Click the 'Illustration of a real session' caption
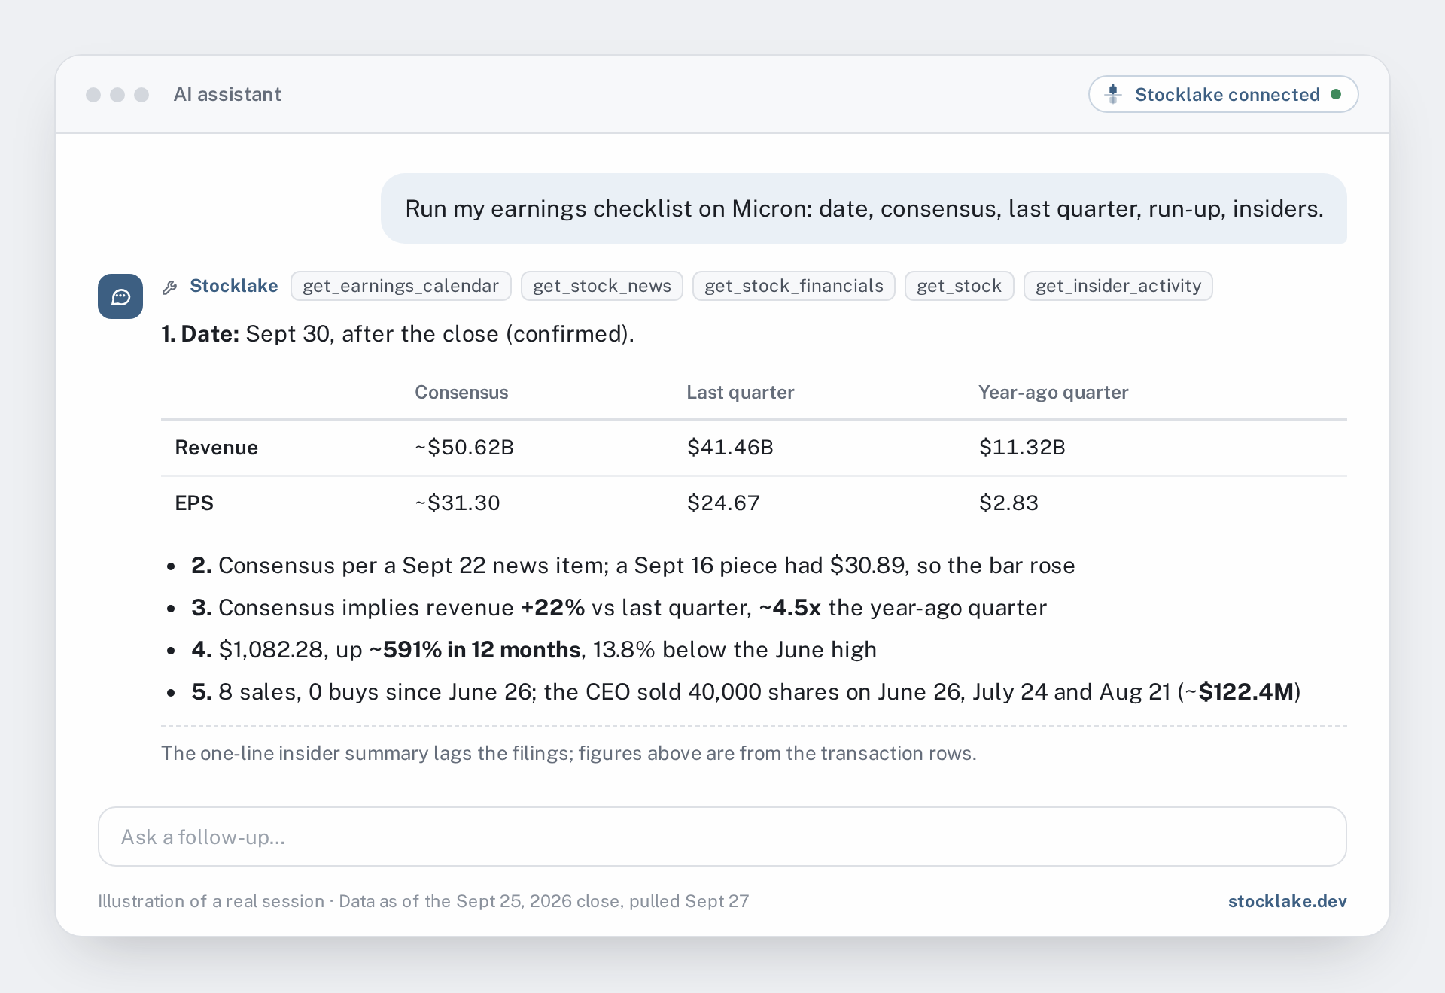This screenshot has height=993, width=1445. click(424, 901)
